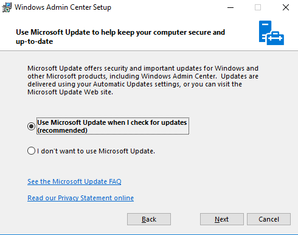Screen dimensions: 298x235
Task: Click the bold Use Microsoft Update heading
Action: click(120, 37)
